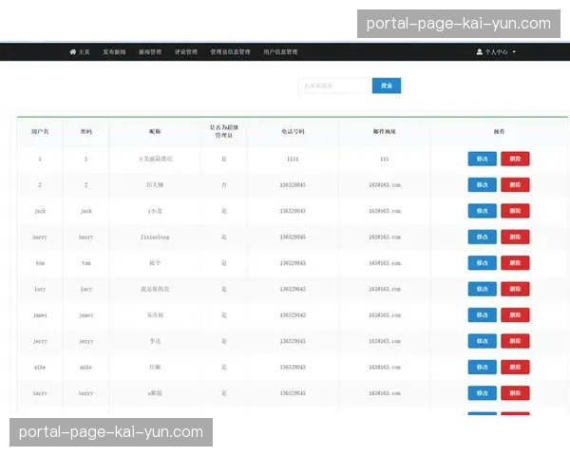This screenshot has height=456, width=570.
Task: Open the 个人中心 dropdown caret
Action: click(x=514, y=52)
